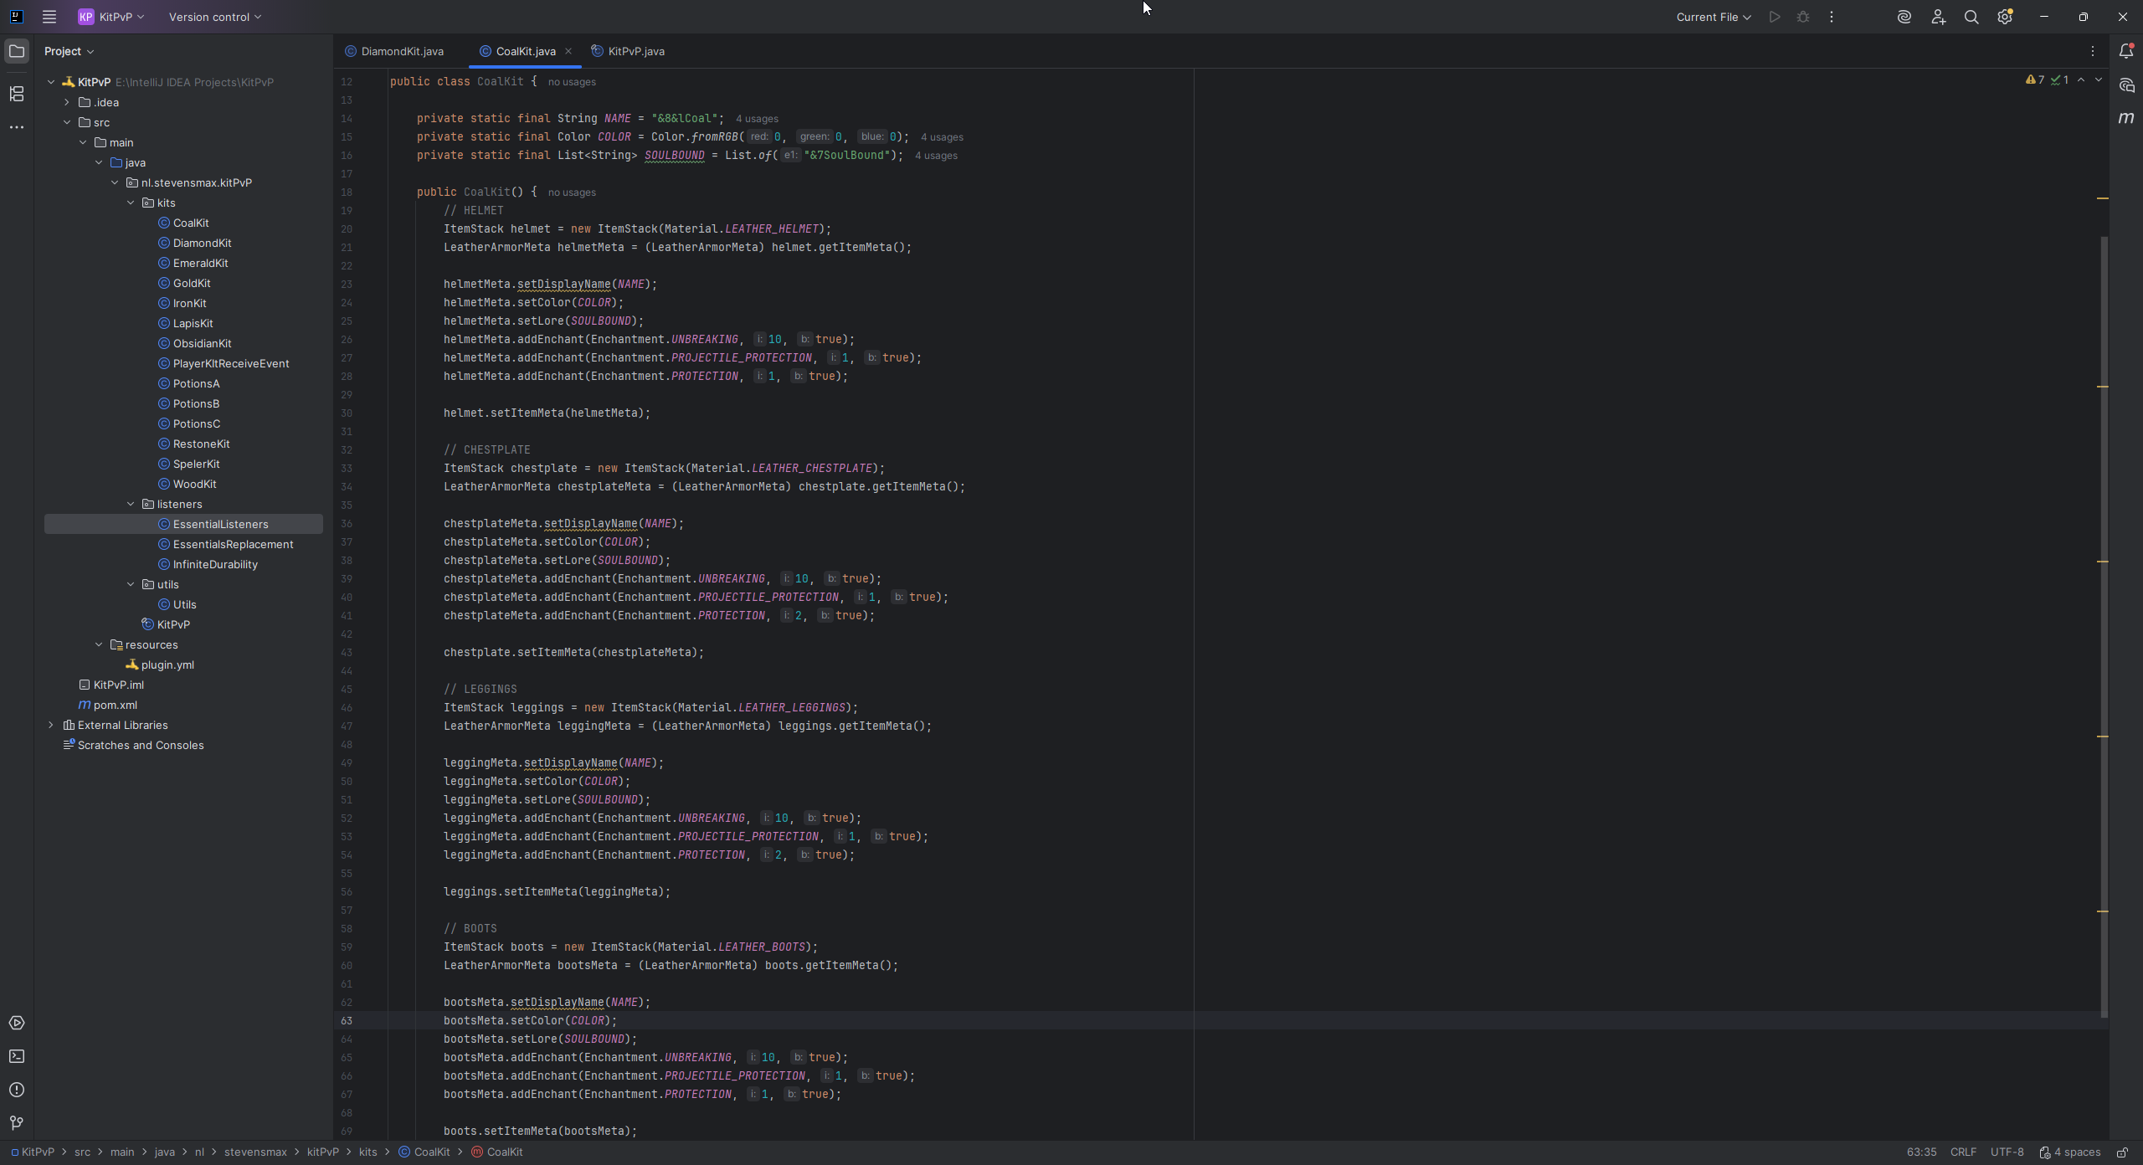This screenshot has height=1165, width=2143.
Task: Toggle read-only lock in status bar
Action: [2122, 1152]
